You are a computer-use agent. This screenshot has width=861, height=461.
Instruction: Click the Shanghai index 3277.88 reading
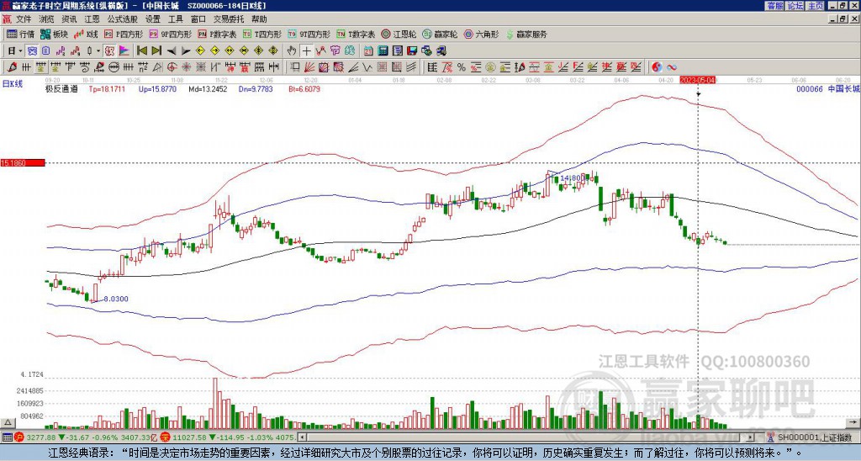[41, 437]
